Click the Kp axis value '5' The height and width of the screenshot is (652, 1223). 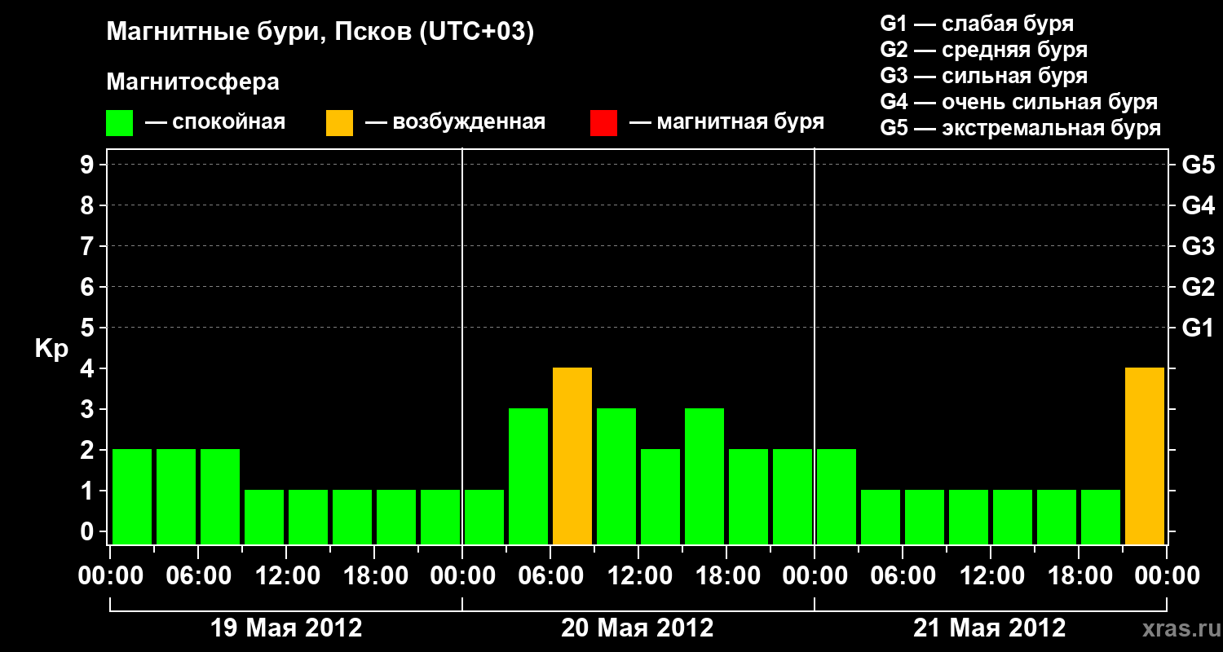89,328
